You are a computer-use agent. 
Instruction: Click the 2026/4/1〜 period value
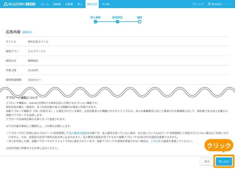pyautogui.click(x=34, y=80)
